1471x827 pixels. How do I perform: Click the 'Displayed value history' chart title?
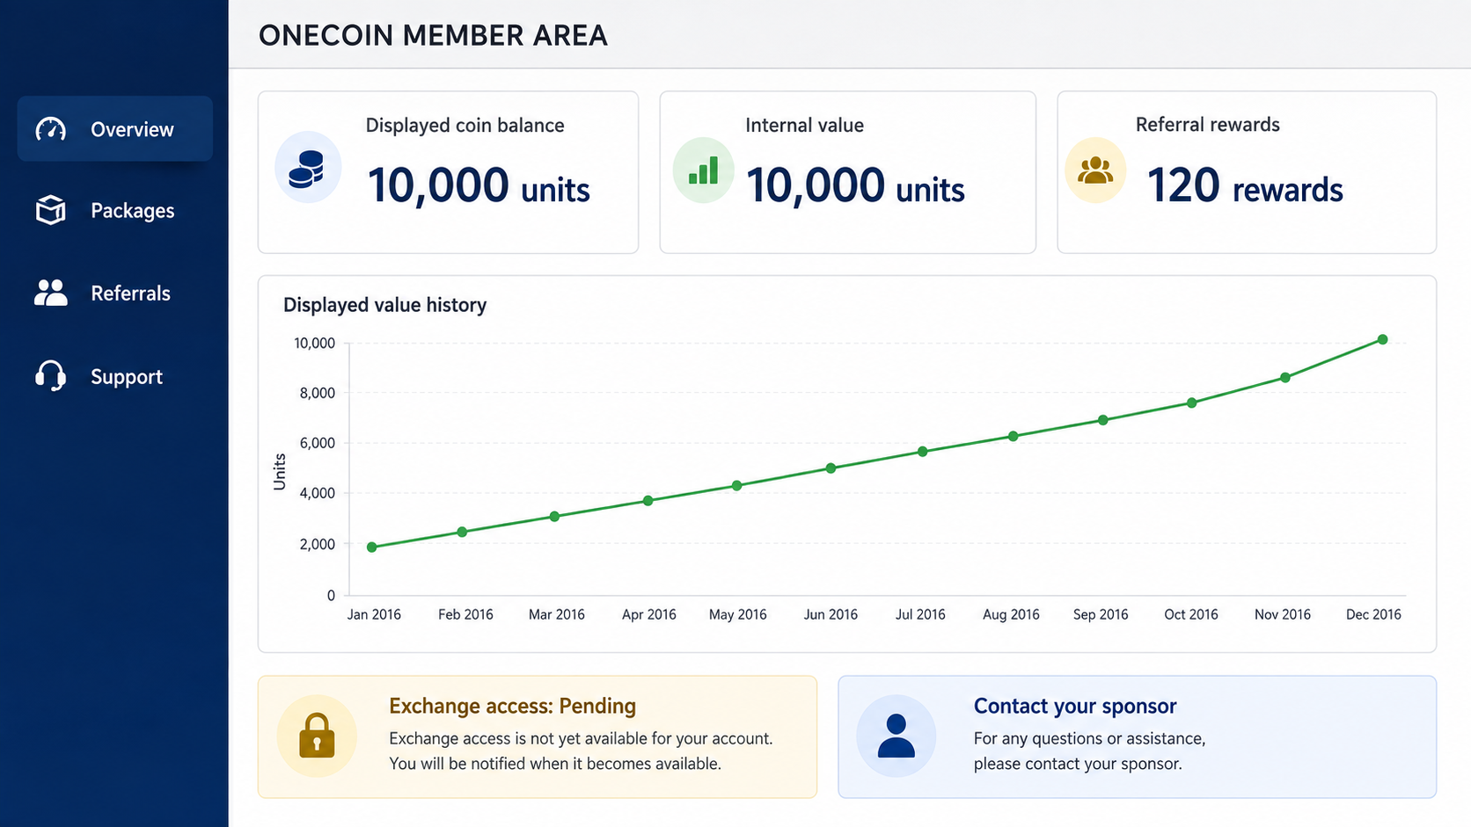tap(384, 305)
